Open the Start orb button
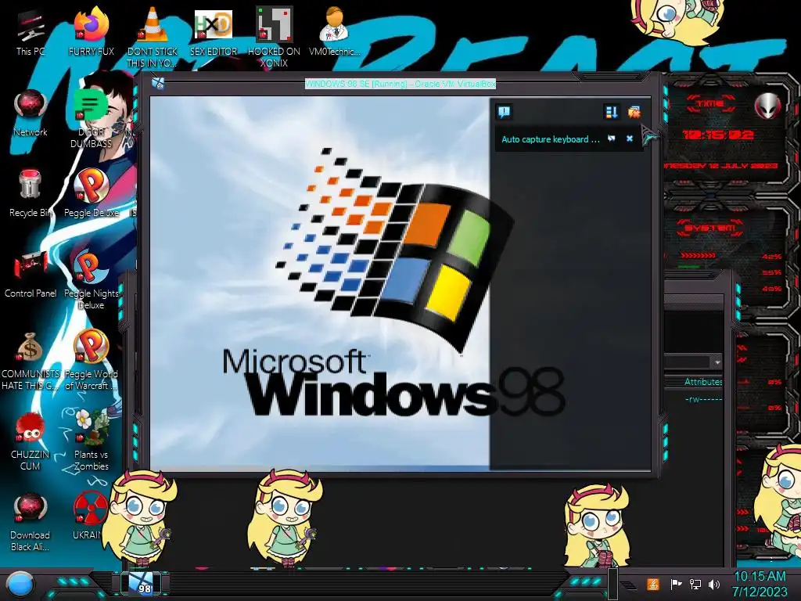The width and height of the screenshot is (801, 601). (x=20, y=585)
